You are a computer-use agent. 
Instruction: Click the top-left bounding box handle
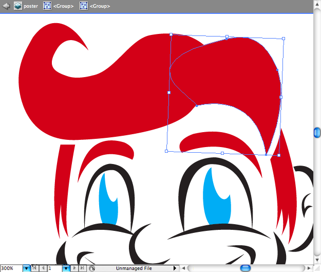pyautogui.click(x=171, y=34)
